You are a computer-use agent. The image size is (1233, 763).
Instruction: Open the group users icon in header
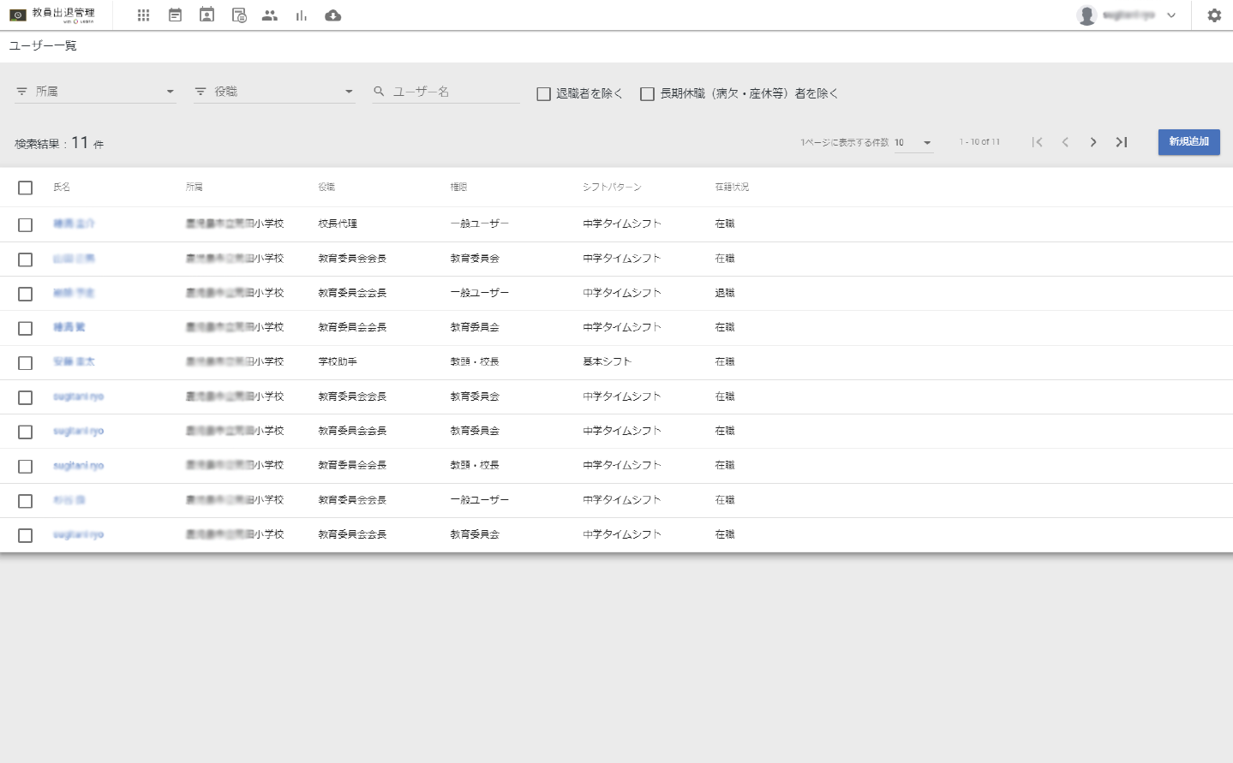(x=270, y=15)
